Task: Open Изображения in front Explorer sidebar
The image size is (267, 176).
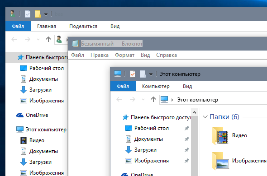Action: (147, 161)
